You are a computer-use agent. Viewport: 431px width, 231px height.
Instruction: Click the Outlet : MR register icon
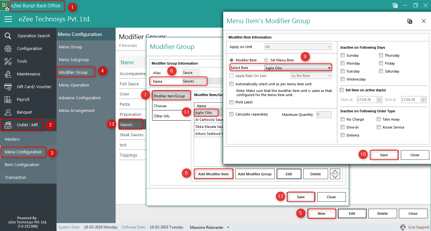(8, 125)
